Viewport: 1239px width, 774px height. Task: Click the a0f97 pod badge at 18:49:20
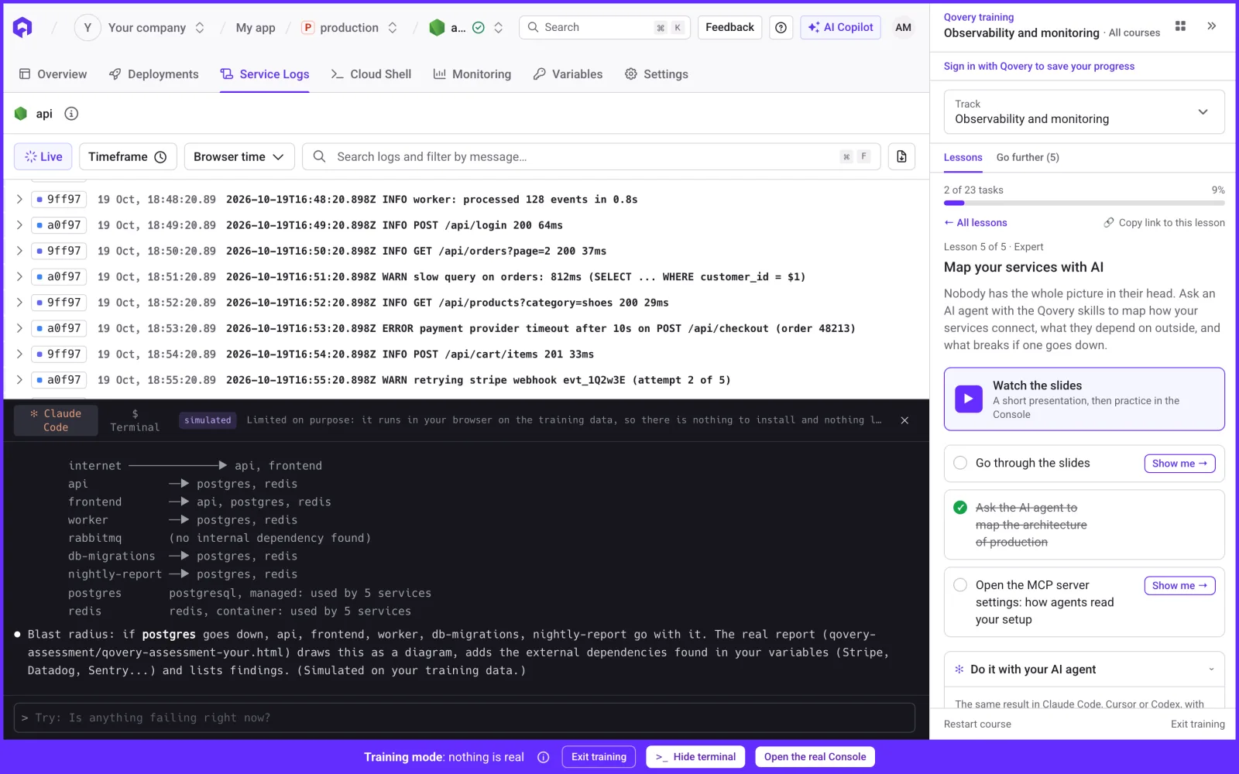(59, 225)
